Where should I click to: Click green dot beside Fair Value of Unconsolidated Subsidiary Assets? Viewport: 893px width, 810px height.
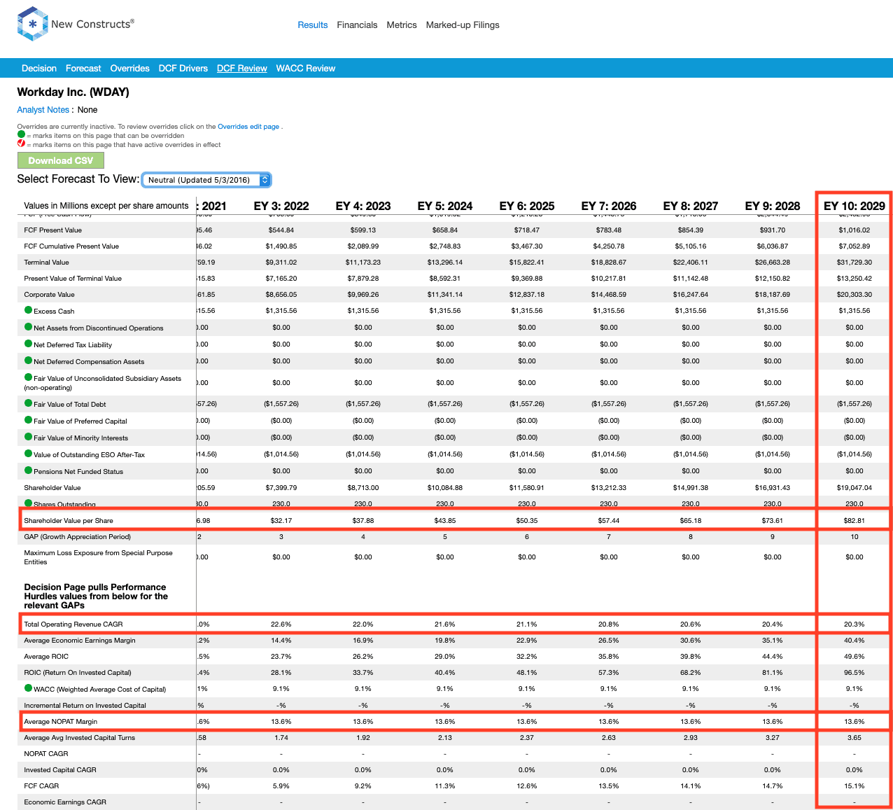click(x=28, y=377)
